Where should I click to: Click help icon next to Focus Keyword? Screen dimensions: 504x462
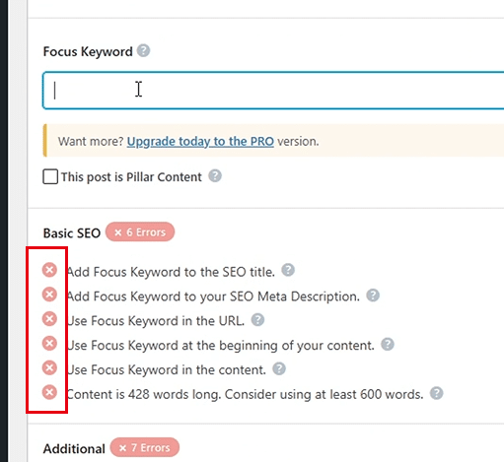(x=143, y=51)
